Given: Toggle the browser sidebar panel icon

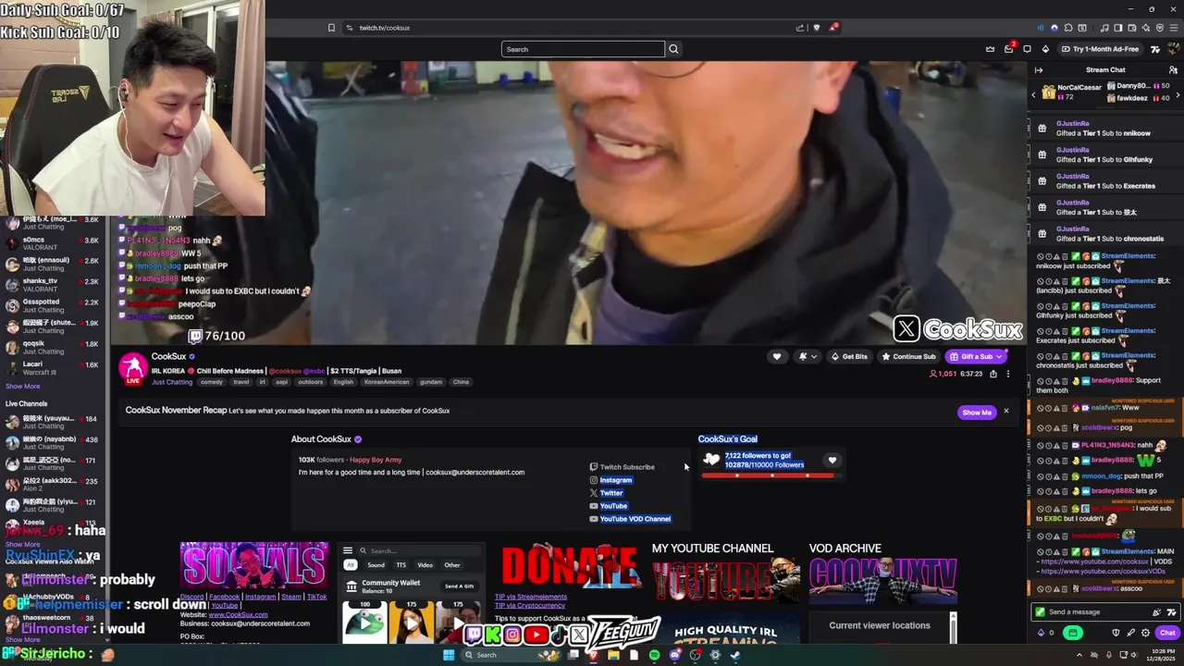Looking at the screenshot, I should [x=1117, y=28].
